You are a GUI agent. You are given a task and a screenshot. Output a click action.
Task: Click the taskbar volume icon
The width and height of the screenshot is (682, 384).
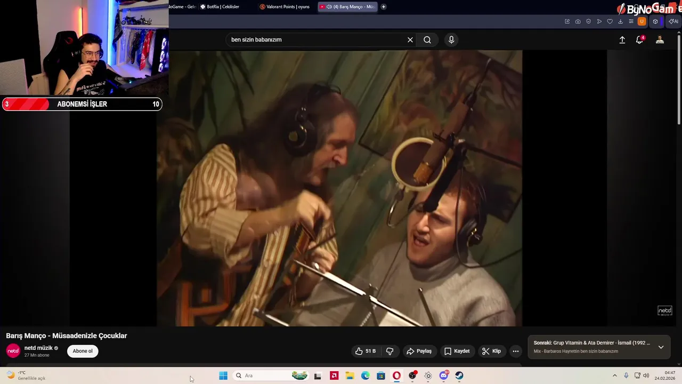tap(646, 375)
